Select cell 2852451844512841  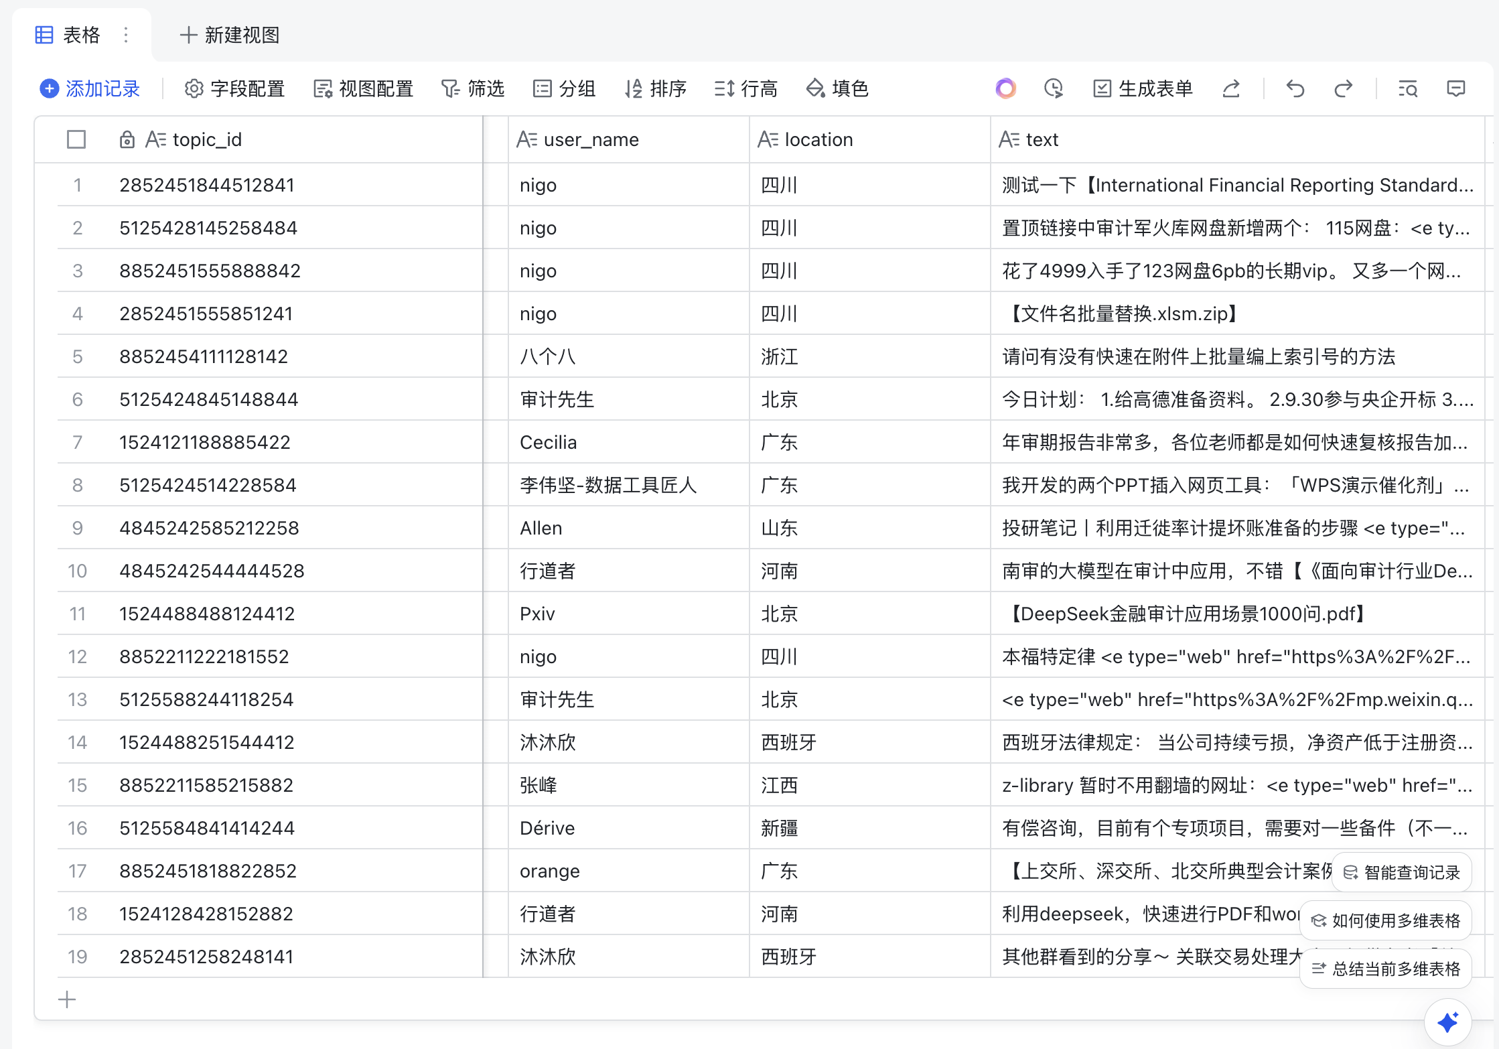(295, 185)
